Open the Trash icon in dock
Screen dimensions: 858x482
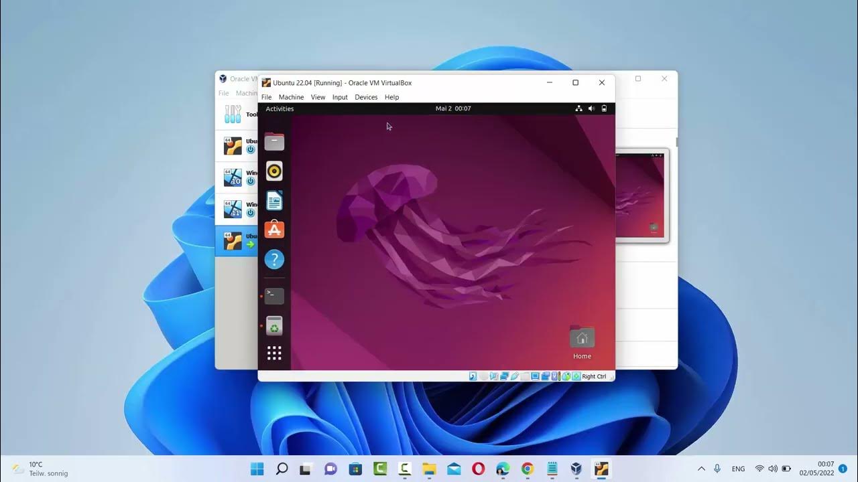coord(274,326)
